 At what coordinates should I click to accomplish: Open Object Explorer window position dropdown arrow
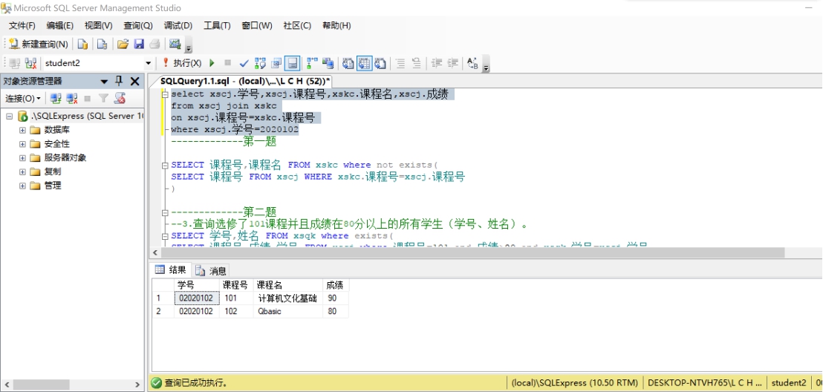[x=104, y=82]
